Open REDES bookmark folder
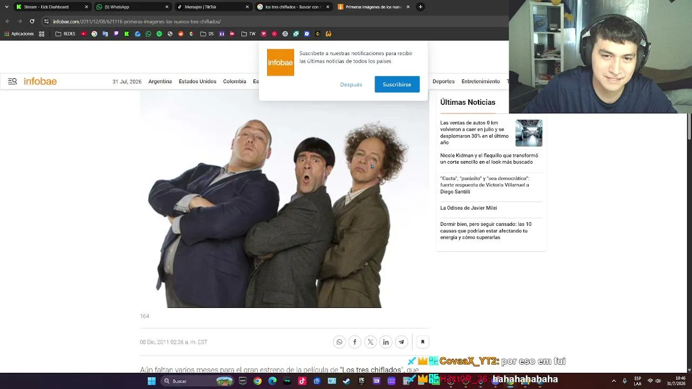This screenshot has width=692, height=389. 65,34
